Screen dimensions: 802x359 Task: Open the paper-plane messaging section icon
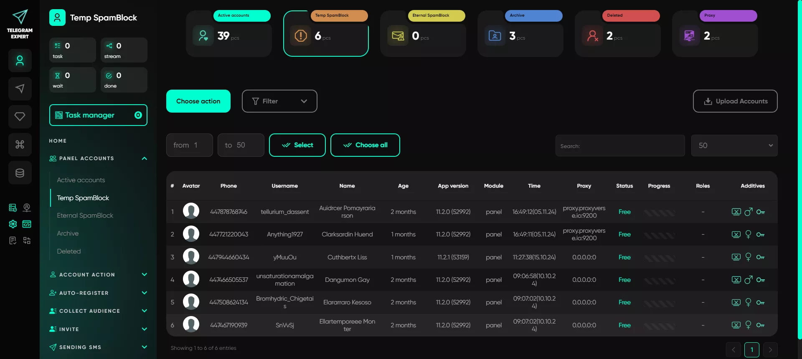pos(20,88)
